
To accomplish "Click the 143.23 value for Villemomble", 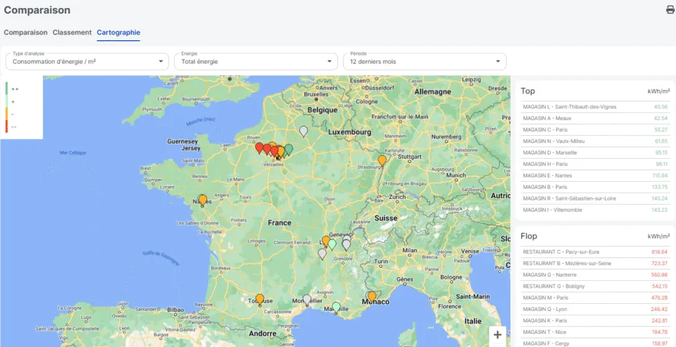I will coord(660,210).
